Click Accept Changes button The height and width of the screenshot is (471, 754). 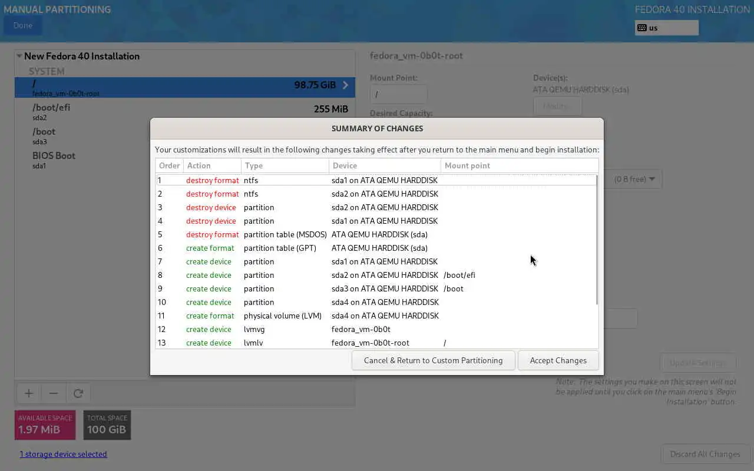558,360
